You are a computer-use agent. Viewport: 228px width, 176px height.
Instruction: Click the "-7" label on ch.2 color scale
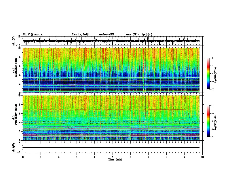[x=212, y=137]
